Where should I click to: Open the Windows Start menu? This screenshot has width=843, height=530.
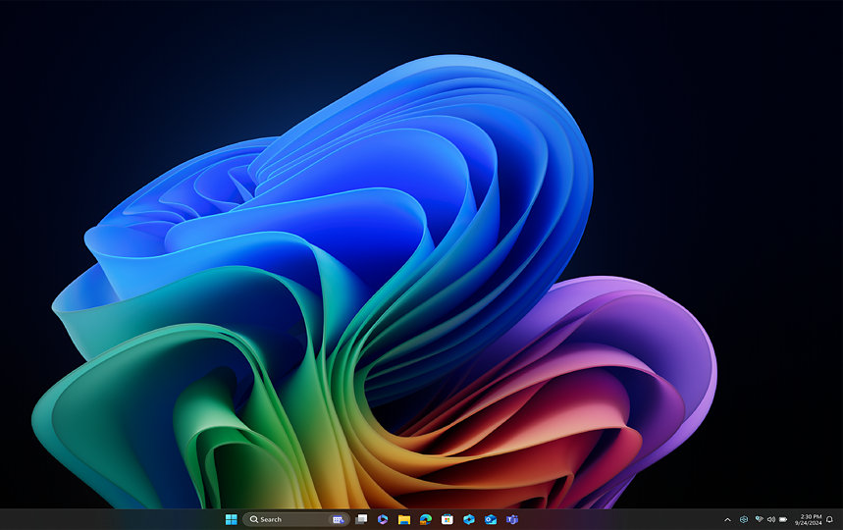[232, 519]
